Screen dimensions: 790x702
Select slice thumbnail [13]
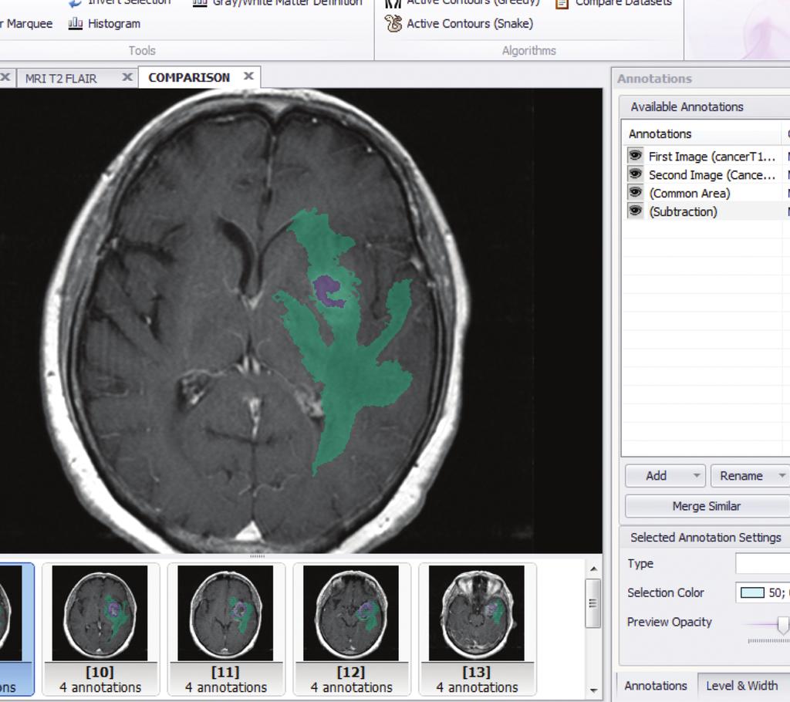point(476,629)
